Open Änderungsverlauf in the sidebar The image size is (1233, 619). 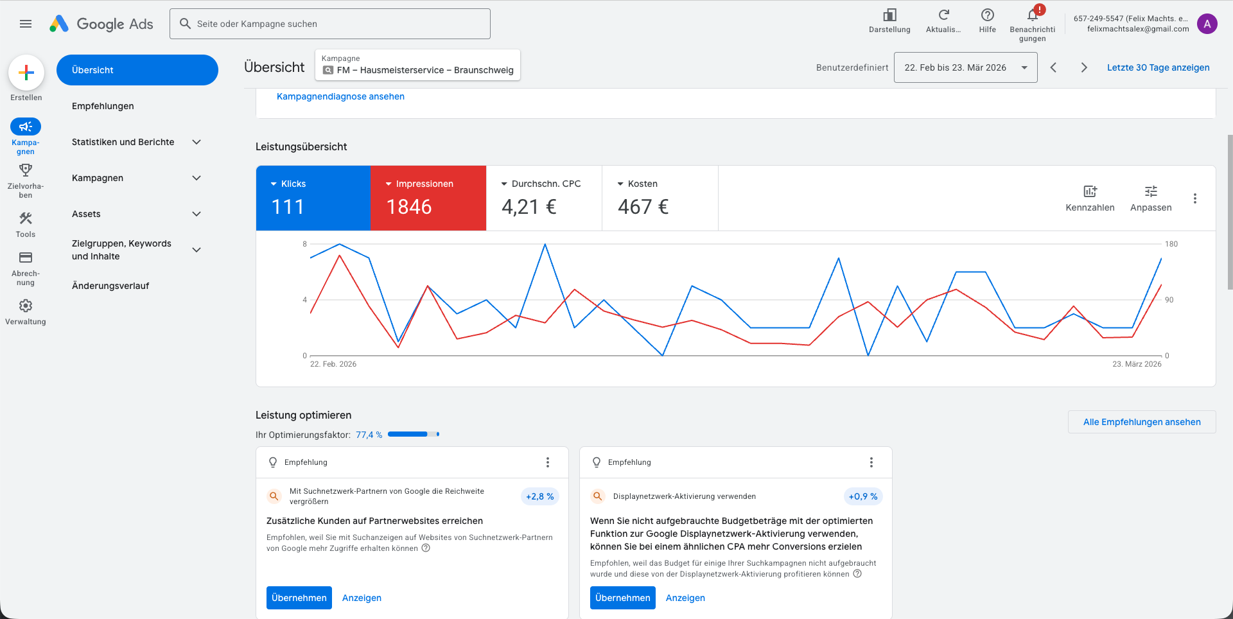(110, 286)
